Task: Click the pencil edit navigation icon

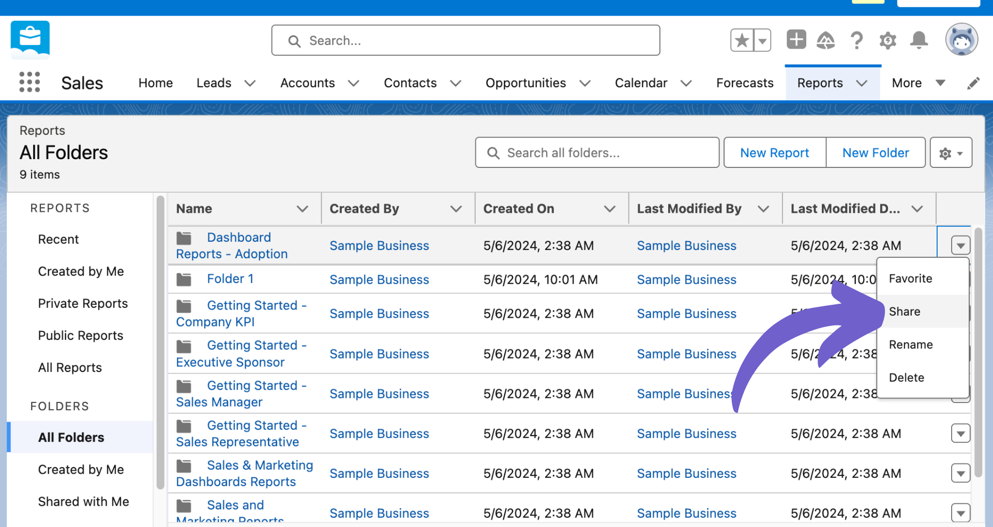Action: tap(973, 83)
